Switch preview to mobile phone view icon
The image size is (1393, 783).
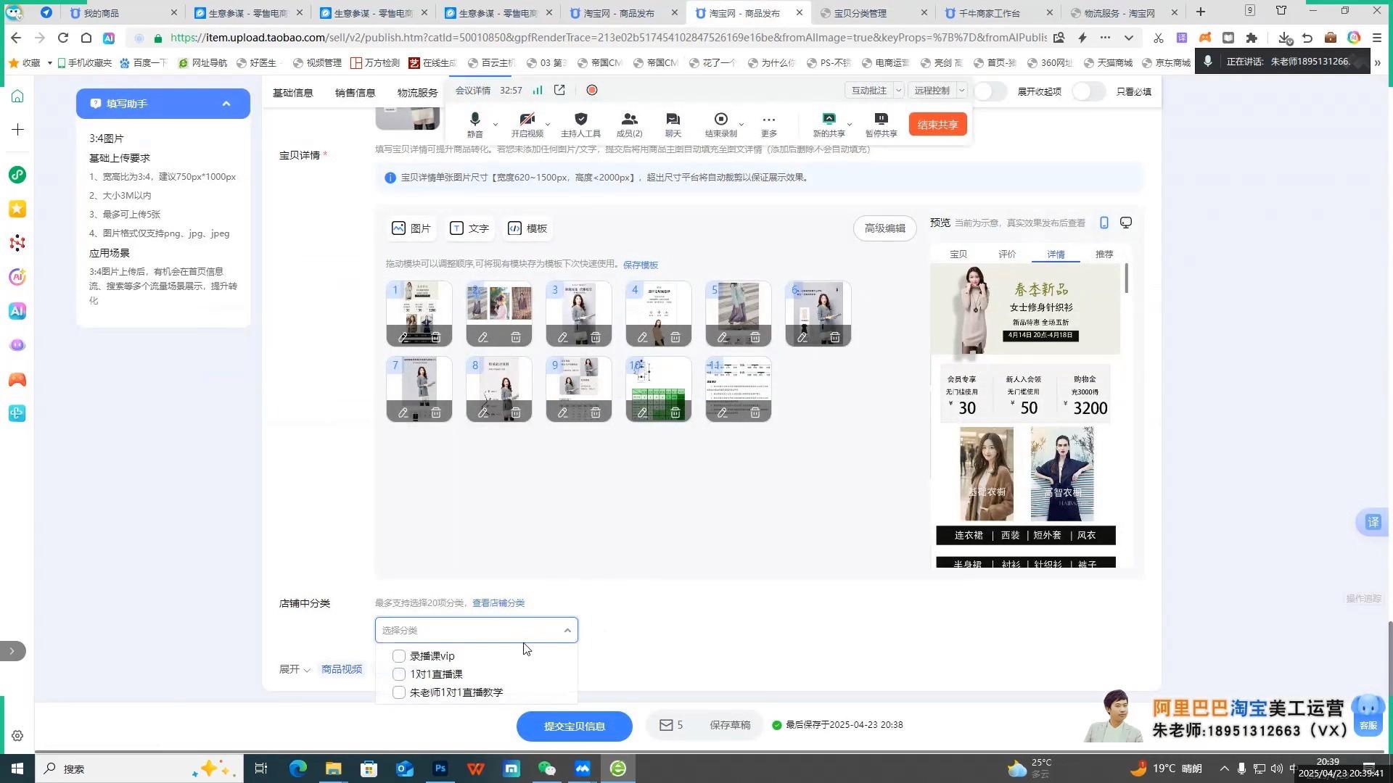[x=1104, y=223]
